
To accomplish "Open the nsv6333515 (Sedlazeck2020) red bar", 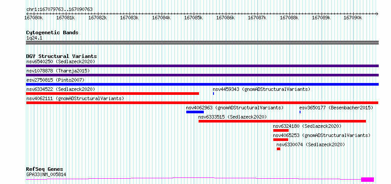I will pos(282,121).
